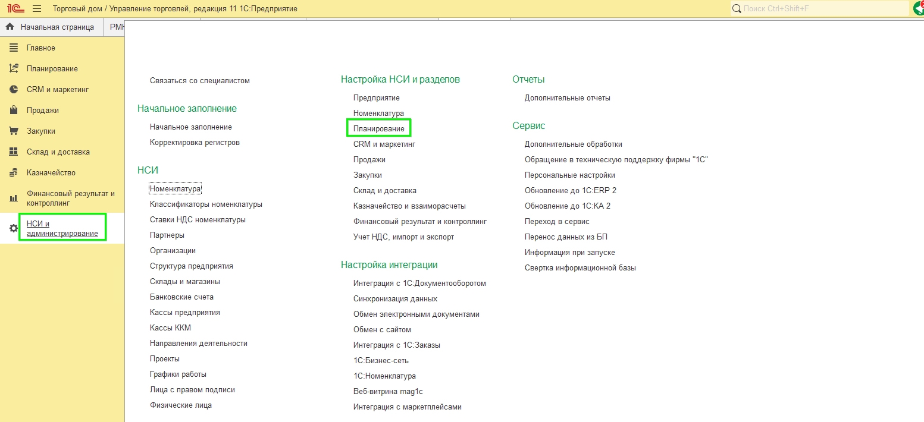Open Интеграция с 1С:Заказы link
The height and width of the screenshot is (422, 924).
(x=397, y=345)
